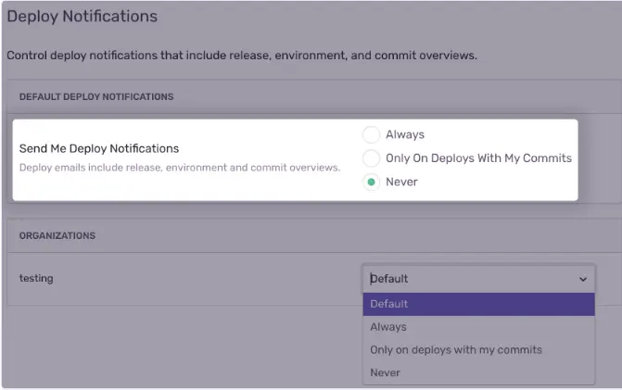
Task: Click the testing organization name
Action: click(x=36, y=278)
